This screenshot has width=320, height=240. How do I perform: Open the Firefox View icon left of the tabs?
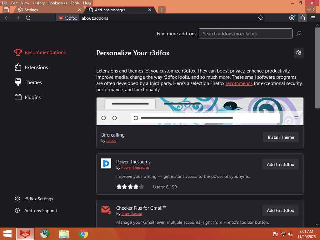point(6,10)
